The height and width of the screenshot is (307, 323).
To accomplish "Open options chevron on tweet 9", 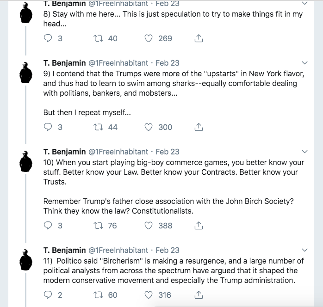I will pos(304,63).
